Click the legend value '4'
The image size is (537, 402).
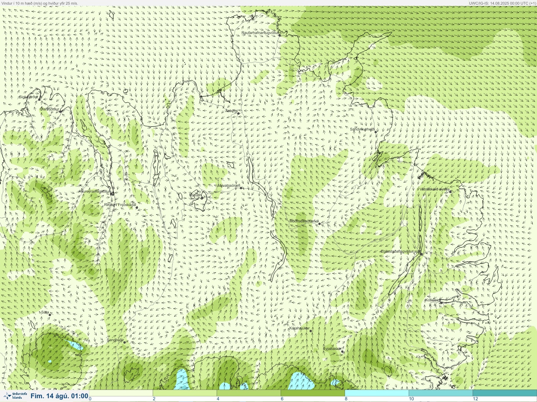218,399
